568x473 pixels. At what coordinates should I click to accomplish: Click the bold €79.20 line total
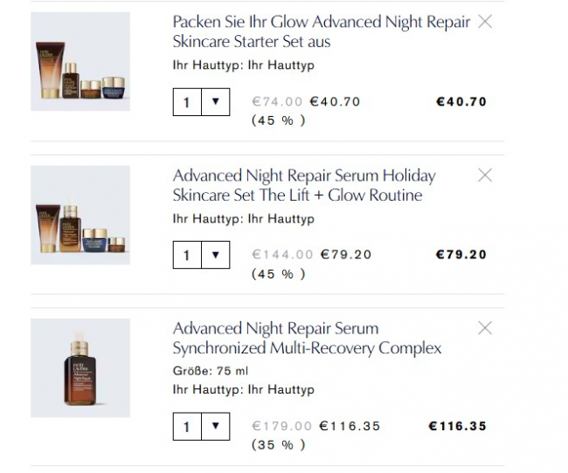[x=461, y=255]
